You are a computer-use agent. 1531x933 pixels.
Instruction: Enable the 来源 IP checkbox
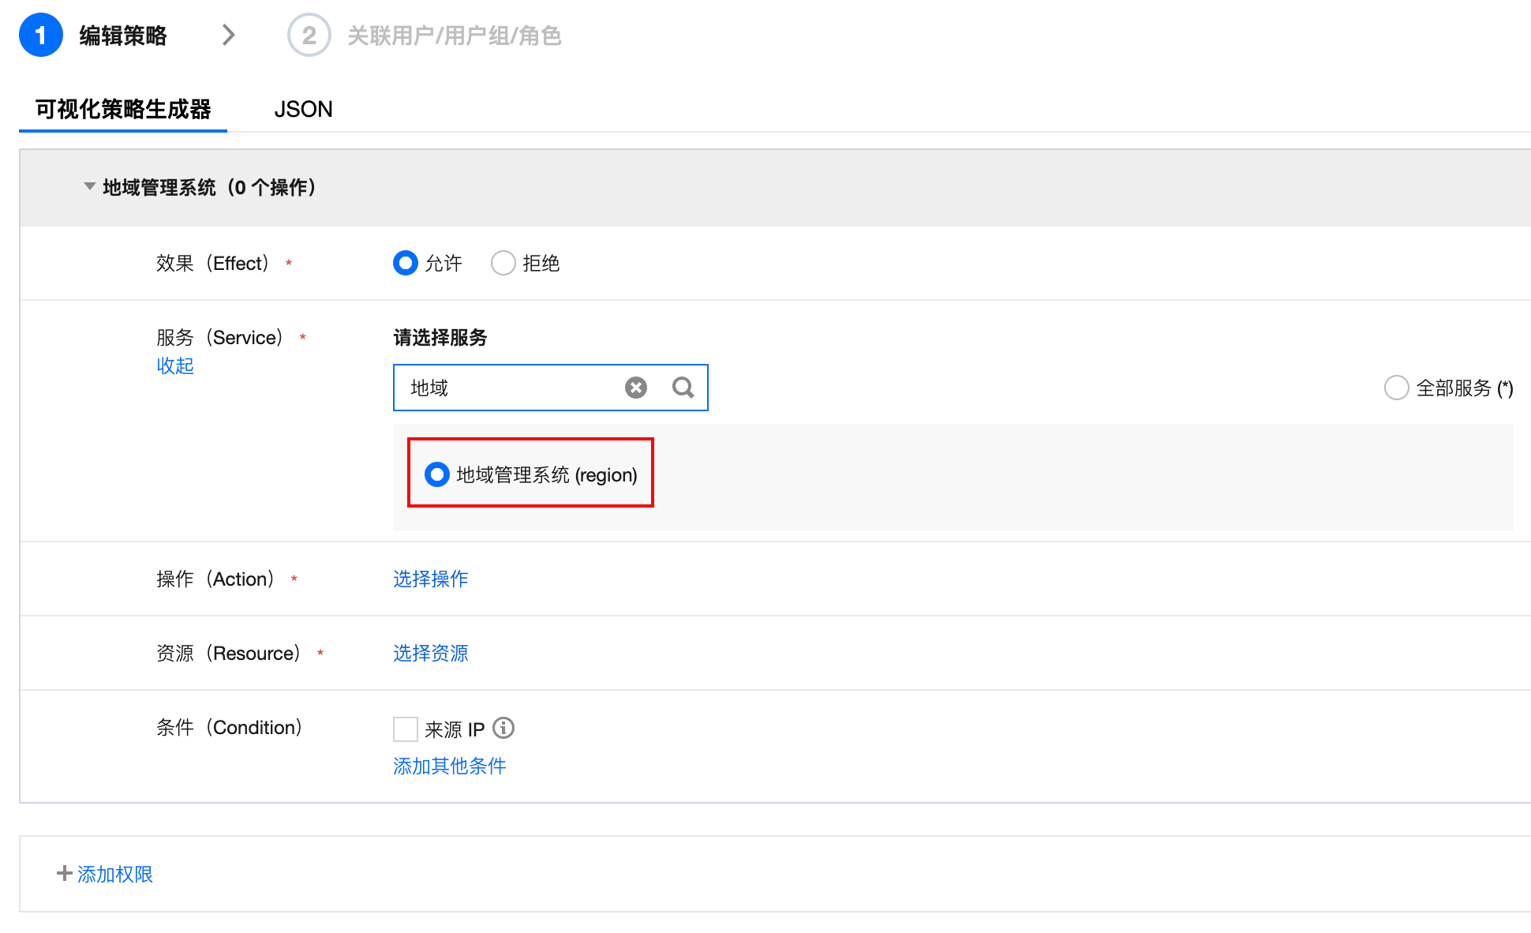[x=406, y=729]
